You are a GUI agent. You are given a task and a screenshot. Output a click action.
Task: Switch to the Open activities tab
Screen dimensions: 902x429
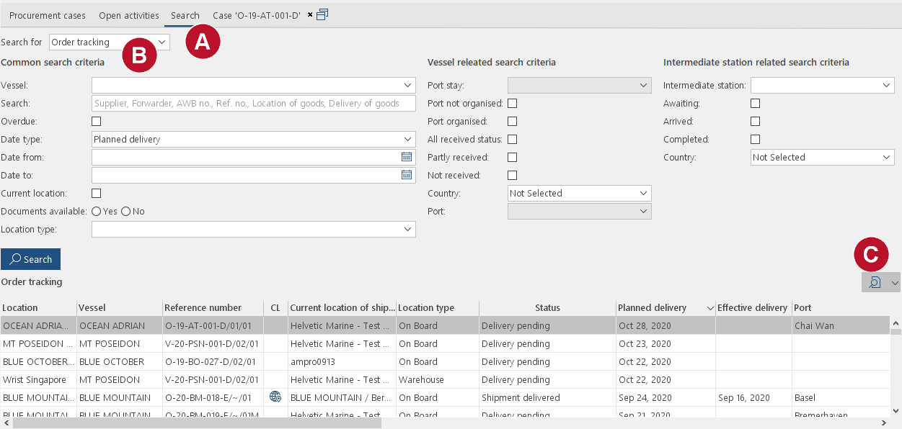pos(129,15)
